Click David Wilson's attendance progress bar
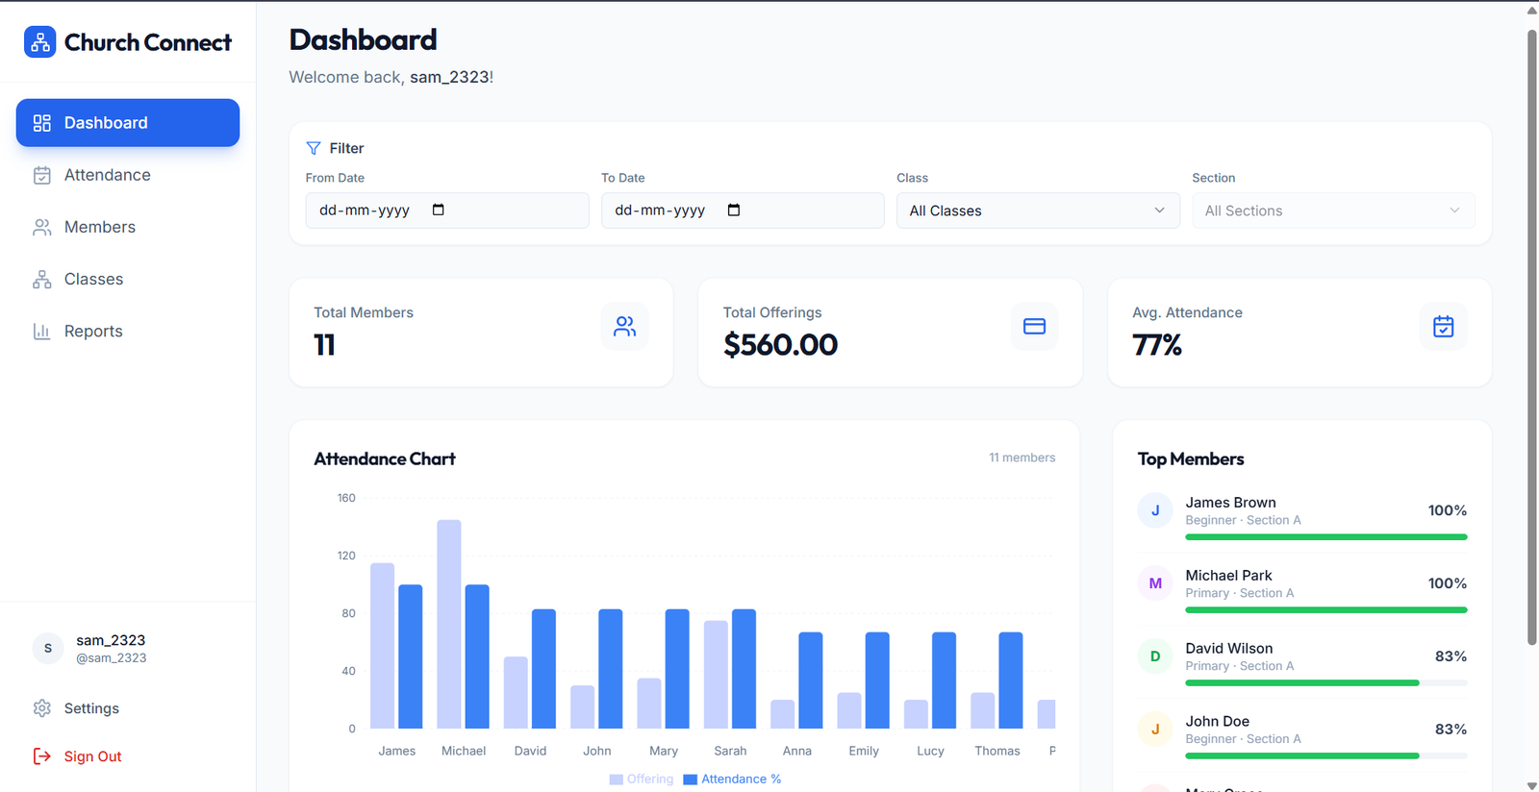This screenshot has width=1539, height=792. [1326, 683]
